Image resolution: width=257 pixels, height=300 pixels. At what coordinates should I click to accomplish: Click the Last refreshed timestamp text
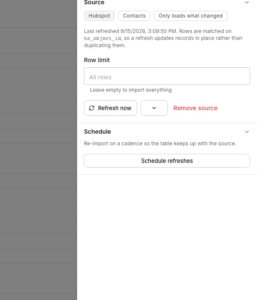(131, 31)
